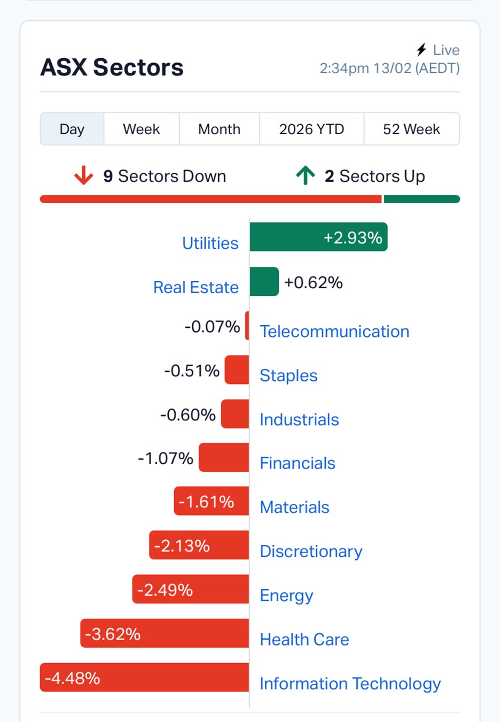Select the Day tab
Screen dimensions: 500x722
tap(72, 129)
